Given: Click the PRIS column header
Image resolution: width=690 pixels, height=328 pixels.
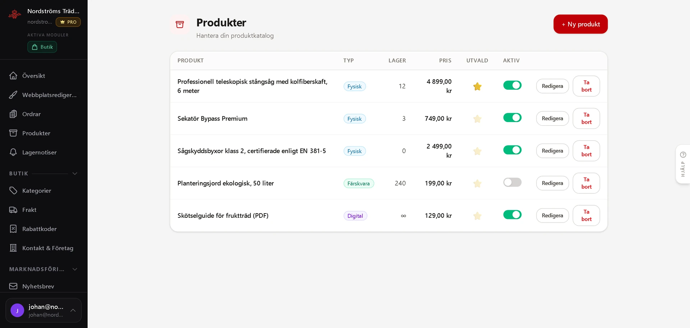Looking at the screenshot, I should [445, 61].
